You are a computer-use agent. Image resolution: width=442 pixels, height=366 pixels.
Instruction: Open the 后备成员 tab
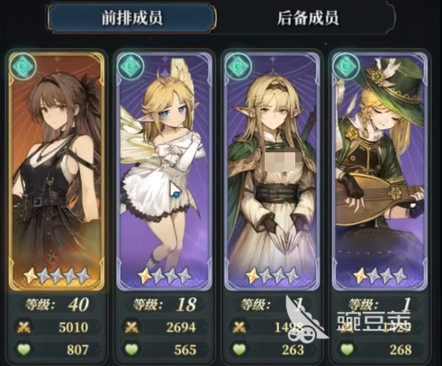(x=307, y=17)
